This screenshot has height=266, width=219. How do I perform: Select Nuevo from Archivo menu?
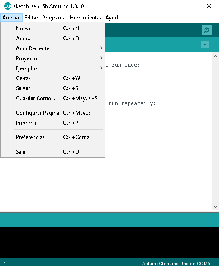point(52,29)
